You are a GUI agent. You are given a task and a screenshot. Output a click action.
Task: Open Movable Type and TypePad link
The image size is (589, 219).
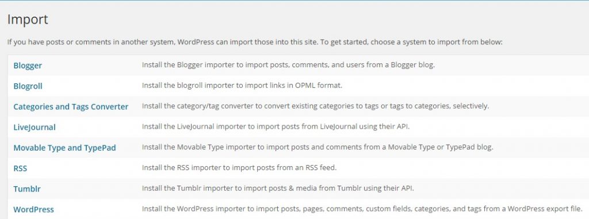pos(64,148)
